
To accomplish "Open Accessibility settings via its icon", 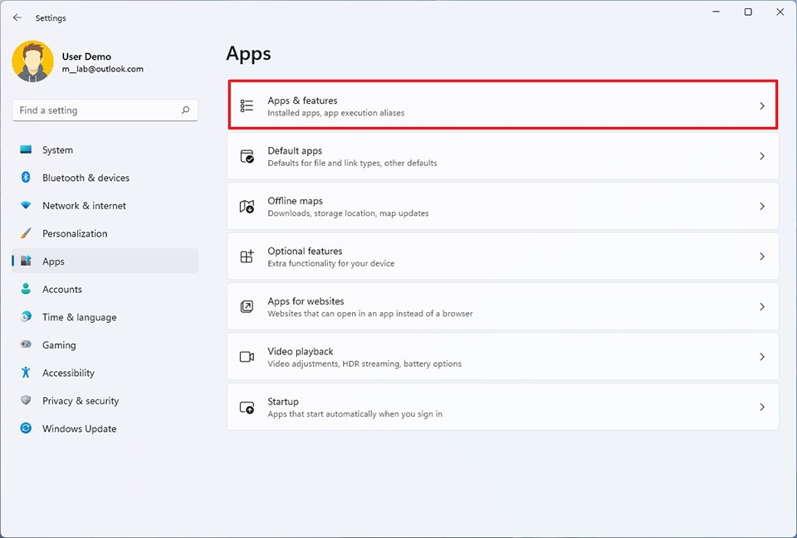I will (26, 373).
